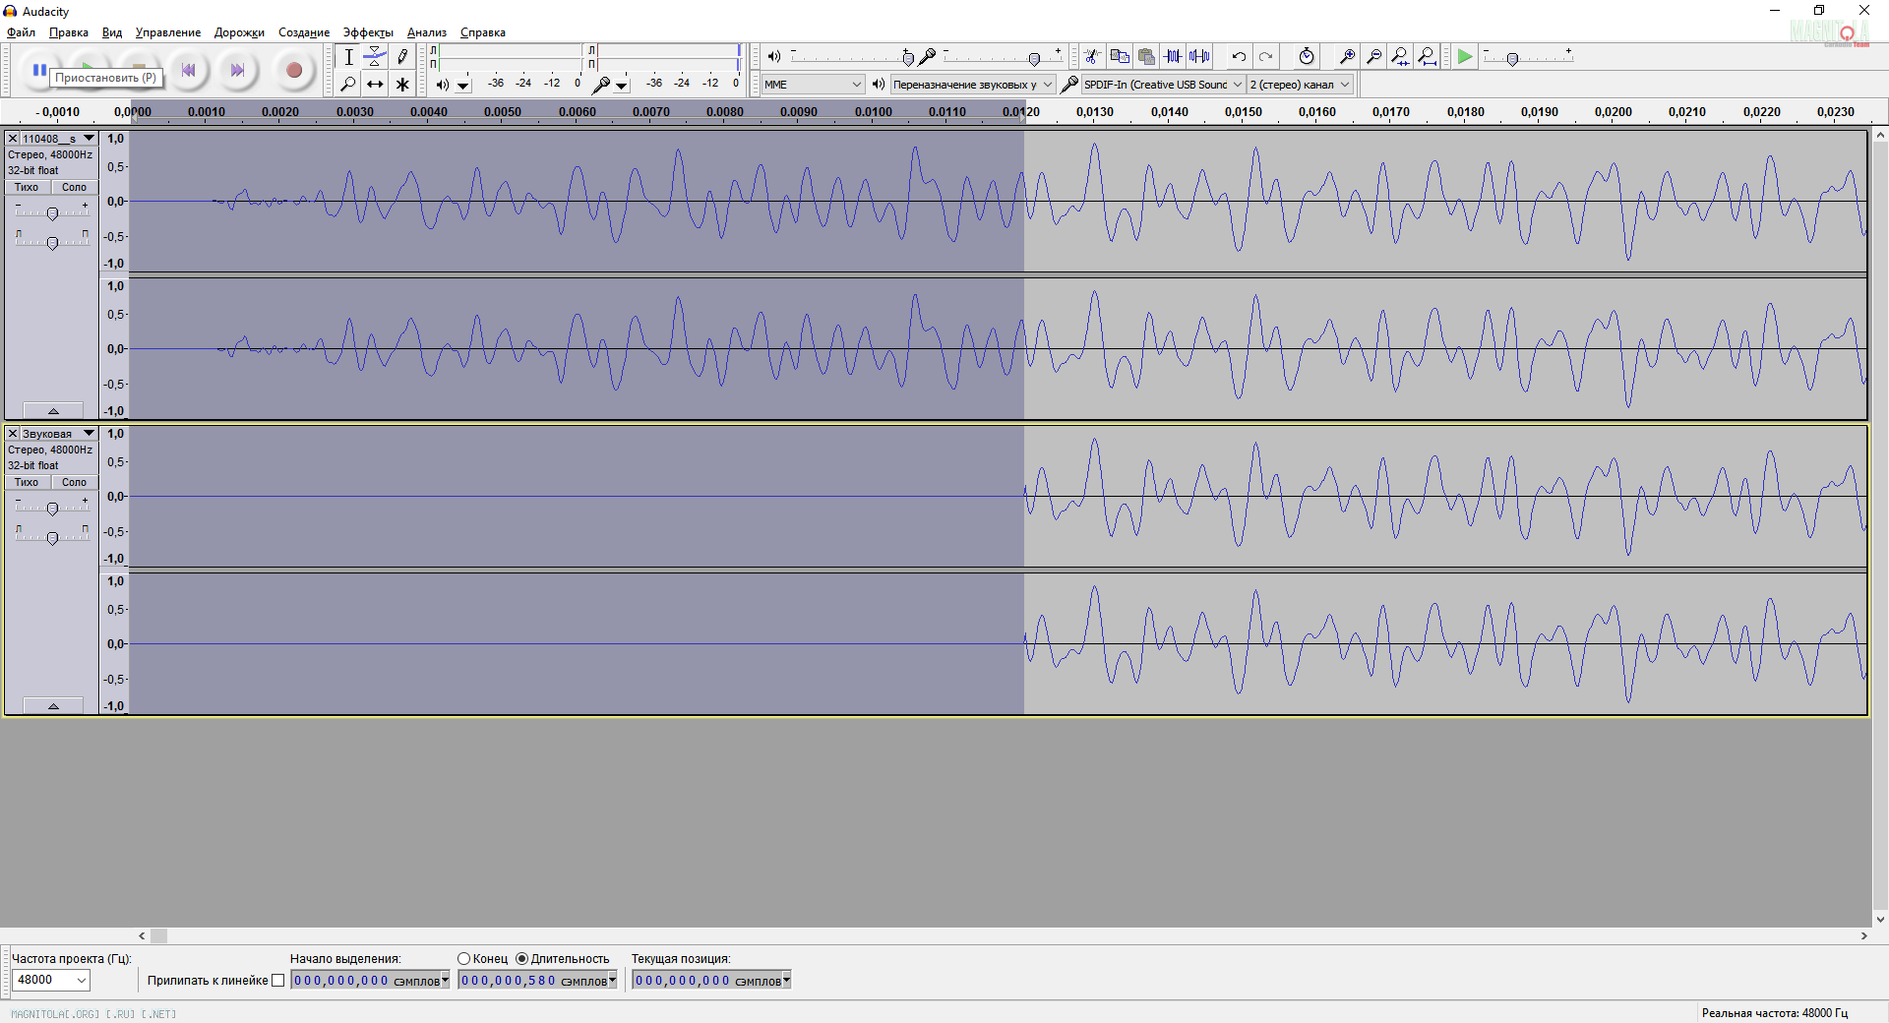Open the Правка menu

(69, 32)
